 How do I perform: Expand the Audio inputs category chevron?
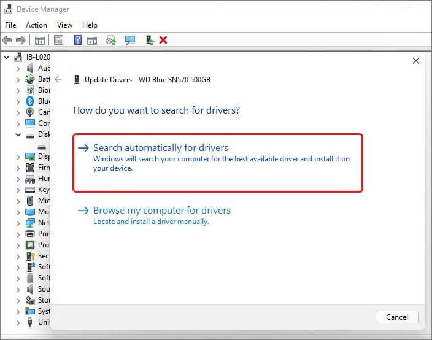click(18, 69)
